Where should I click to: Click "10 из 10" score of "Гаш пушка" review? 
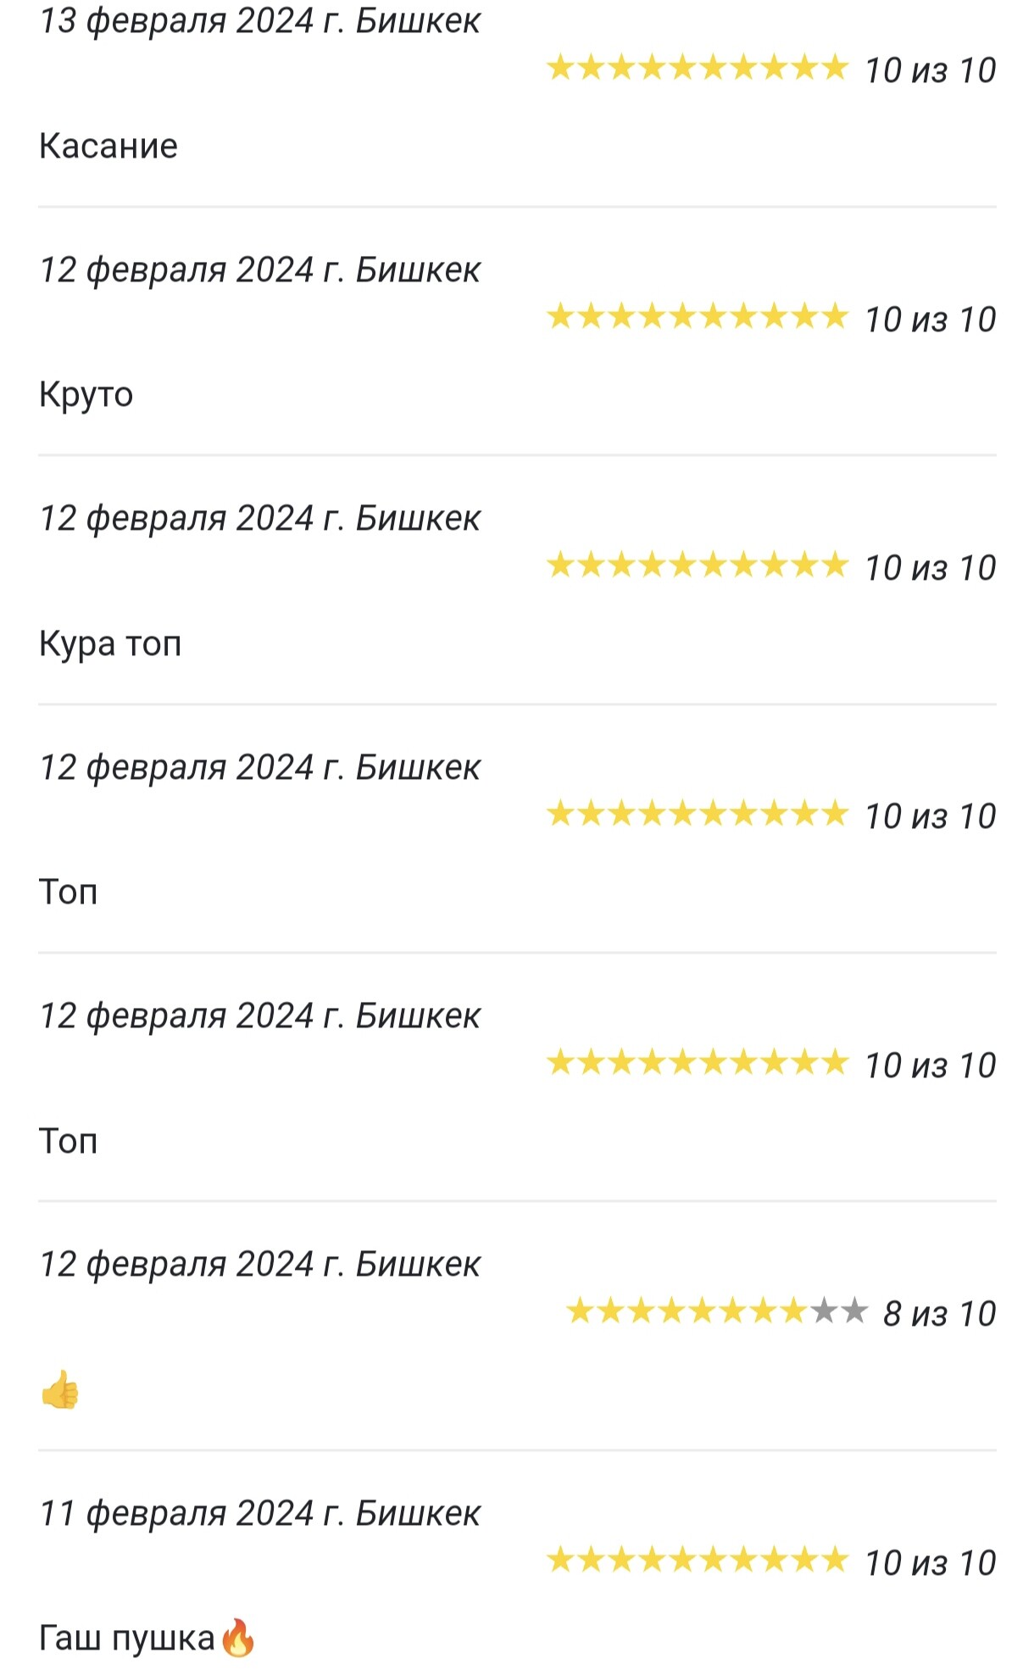click(x=930, y=1563)
